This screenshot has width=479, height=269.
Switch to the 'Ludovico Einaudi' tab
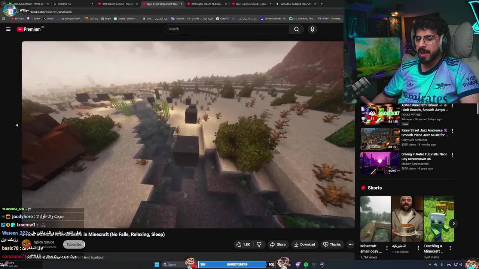click(251, 4)
